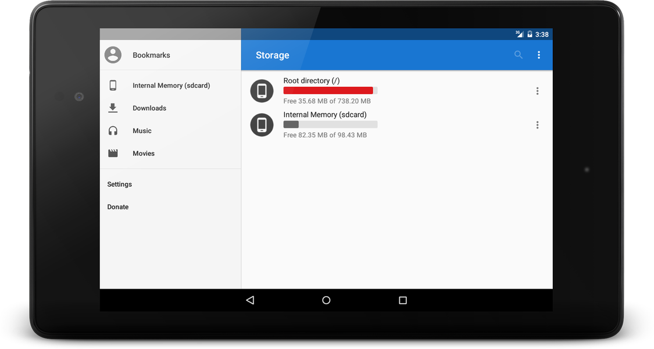The width and height of the screenshot is (654, 349).
Task: Open the overflow menu for Root directory (/)
Action: click(537, 91)
